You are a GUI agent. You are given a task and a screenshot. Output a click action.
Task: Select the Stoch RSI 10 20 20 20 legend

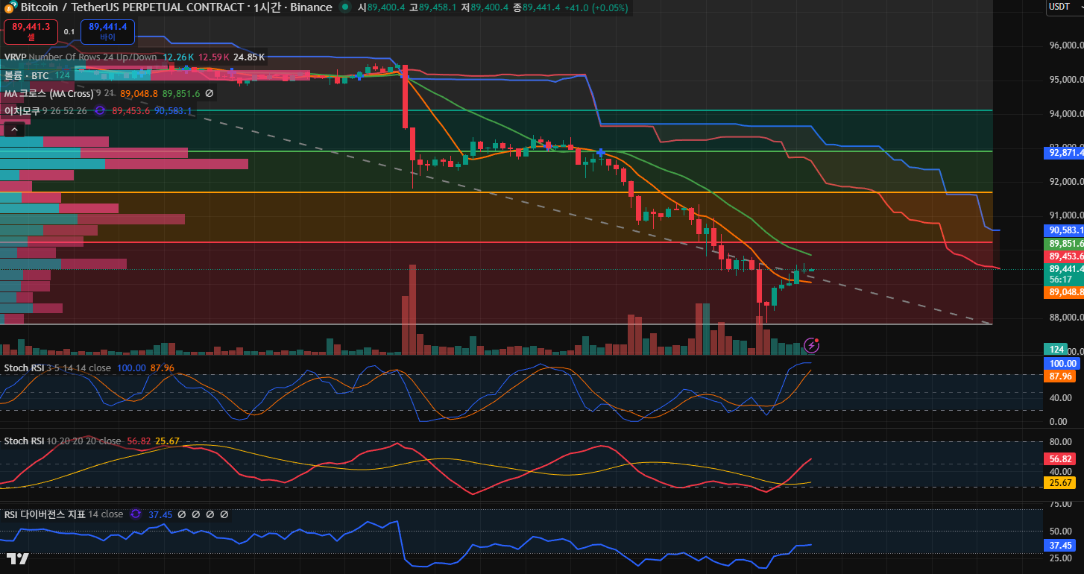25,441
